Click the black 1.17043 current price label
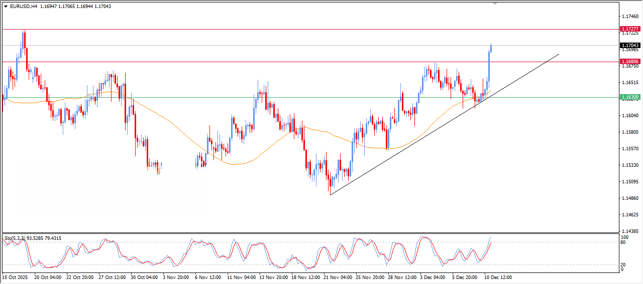643x284 pixels. [x=630, y=45]
